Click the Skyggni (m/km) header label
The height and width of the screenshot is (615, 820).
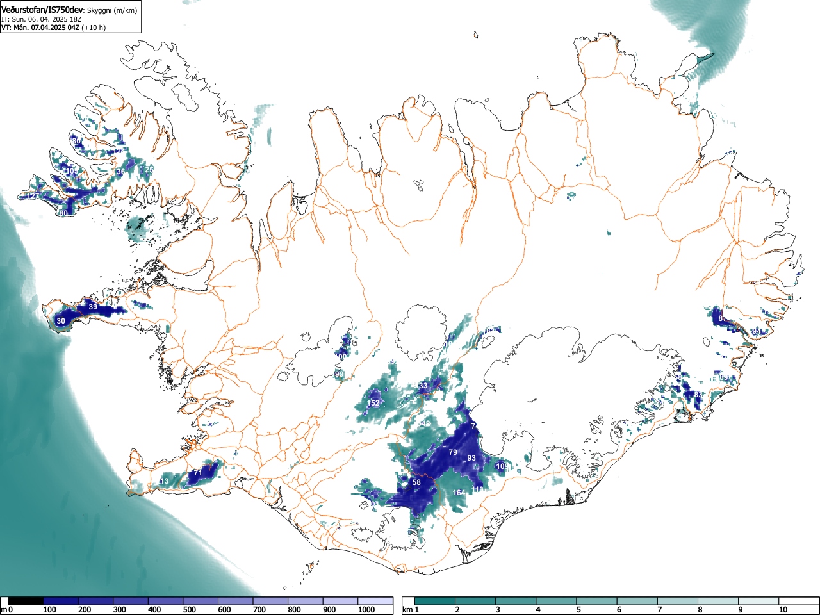112,10
